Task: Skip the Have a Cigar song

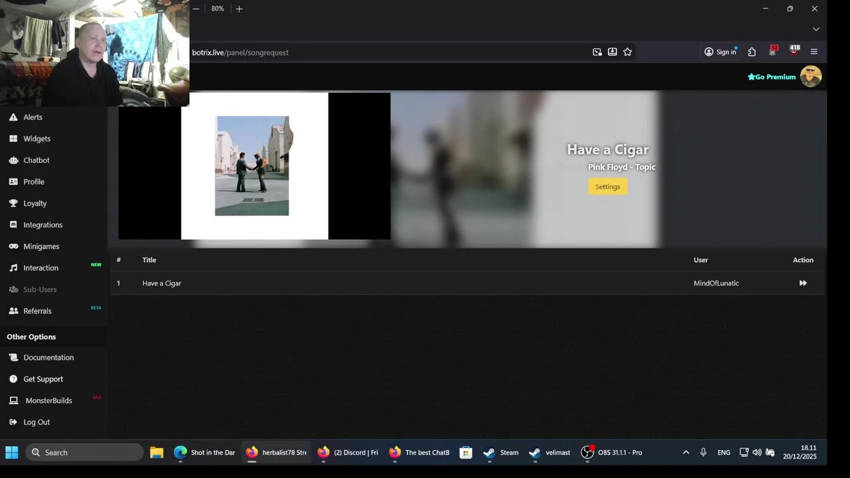Action: pos(803,283)
